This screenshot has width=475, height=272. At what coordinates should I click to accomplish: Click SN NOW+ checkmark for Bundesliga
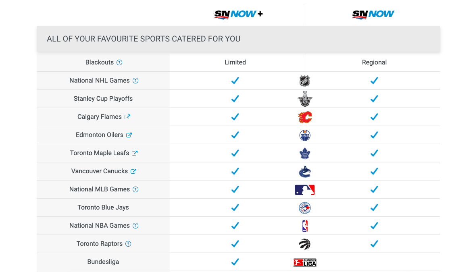tap(235, 262)
